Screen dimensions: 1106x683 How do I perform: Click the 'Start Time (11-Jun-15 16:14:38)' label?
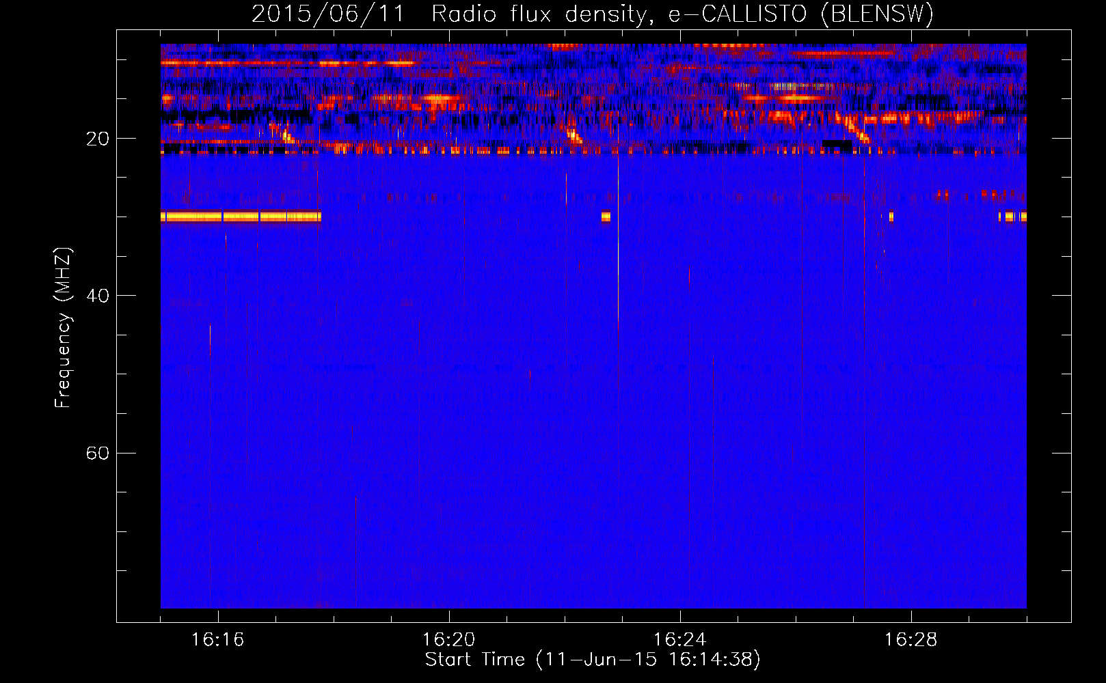coord(593,660)
